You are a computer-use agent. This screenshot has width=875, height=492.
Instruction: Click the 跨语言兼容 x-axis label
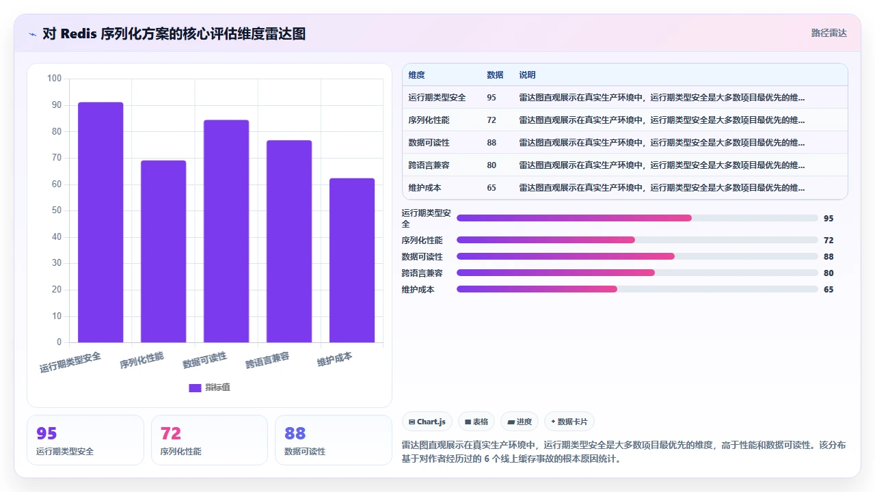click(x=267, y=359)
